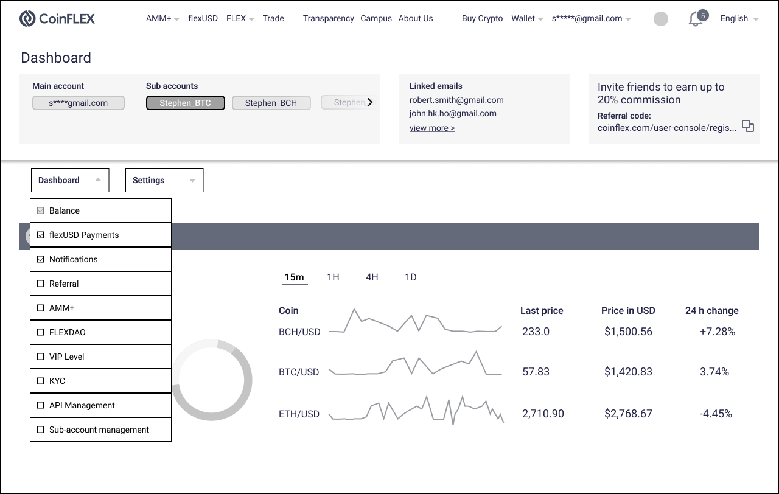Screen dimensions: 779x494
Task: Copy the referral code link
Action: [748, 127]
